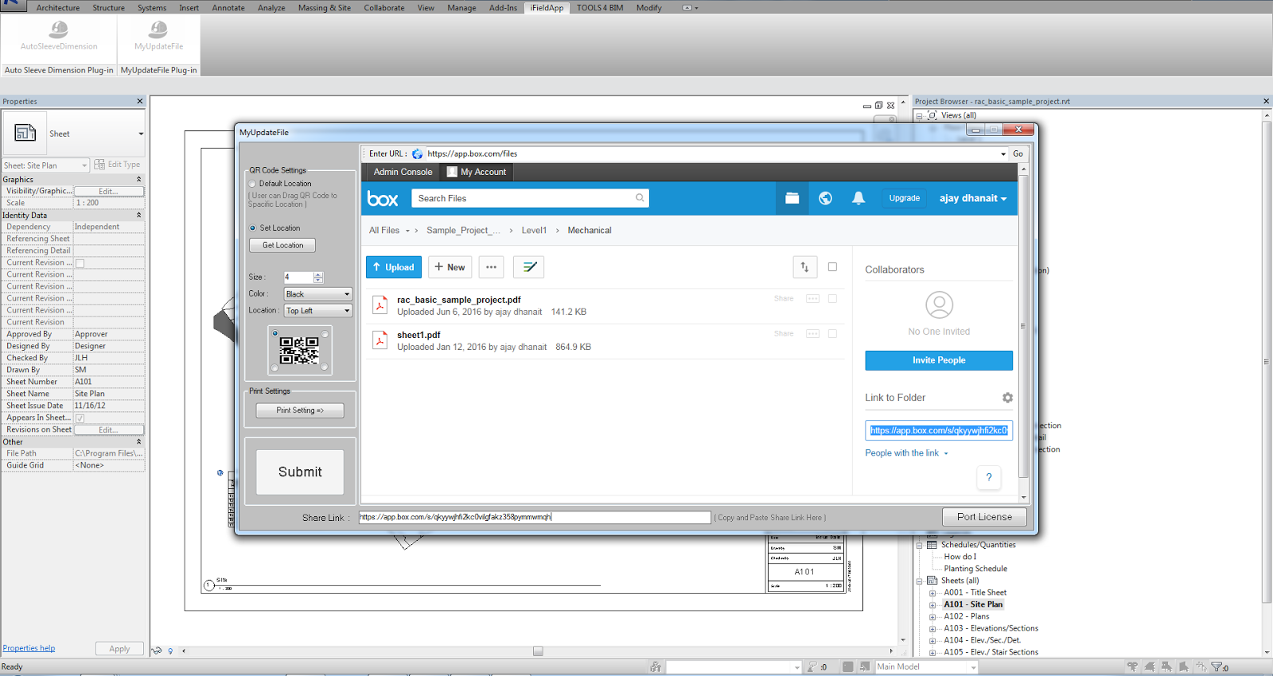Click the Edit Type icon in Properties
1273x676 pixels.
[x=99, y=165]
